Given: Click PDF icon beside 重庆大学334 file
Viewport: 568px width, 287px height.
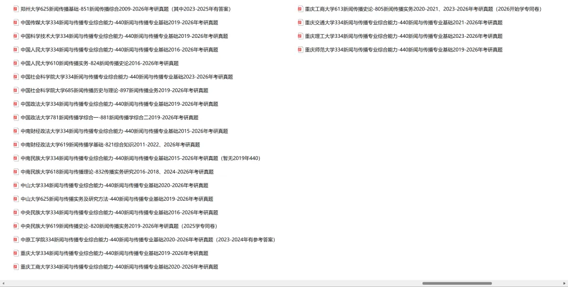Looking at the screenshot, I should (x=16, y=253).
